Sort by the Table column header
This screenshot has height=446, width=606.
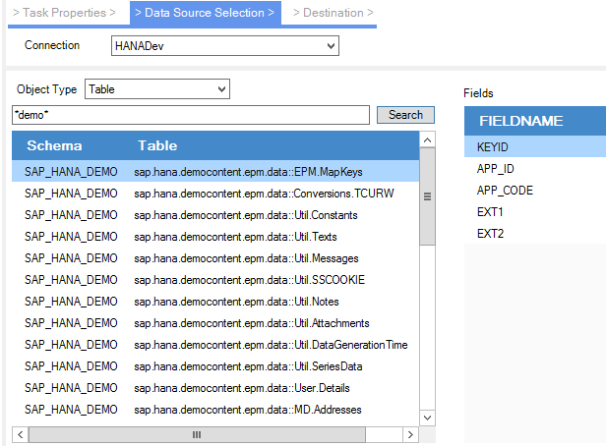[x=157, y=145]
